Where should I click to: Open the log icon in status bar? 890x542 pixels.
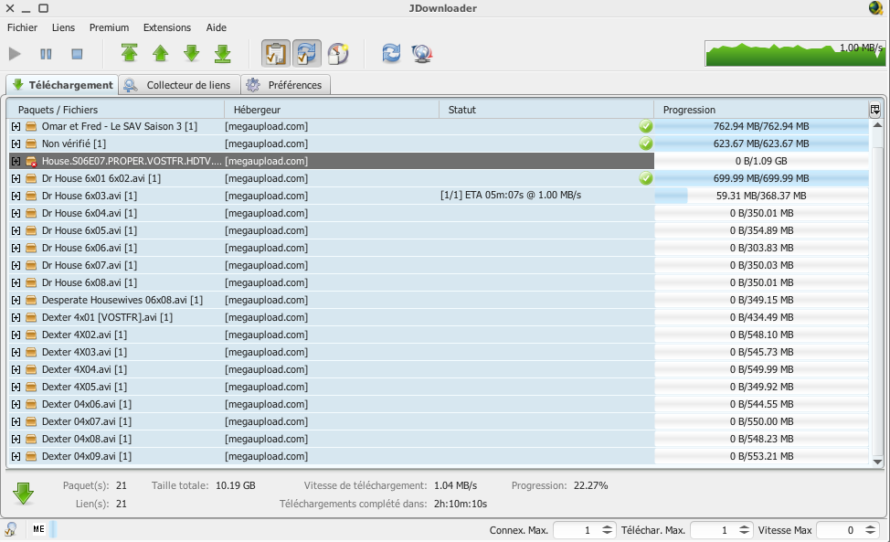pos(10,529)
